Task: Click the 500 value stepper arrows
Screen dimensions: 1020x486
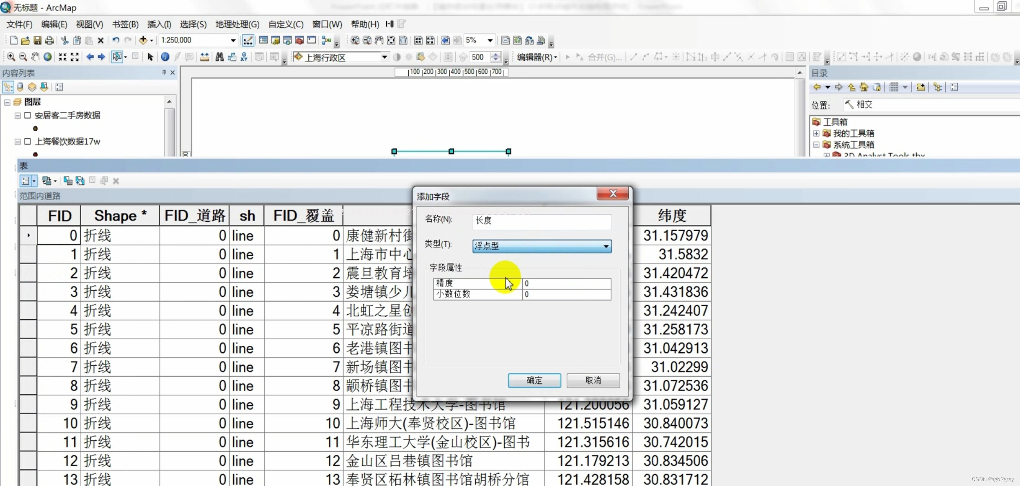Action: point(496,57)
